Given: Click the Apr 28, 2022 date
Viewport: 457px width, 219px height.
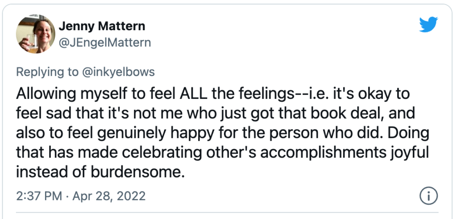Looking at the screenshot, I should 109,196.
